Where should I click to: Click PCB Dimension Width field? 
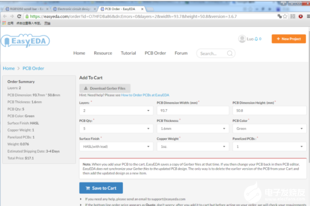coord(193,111)
